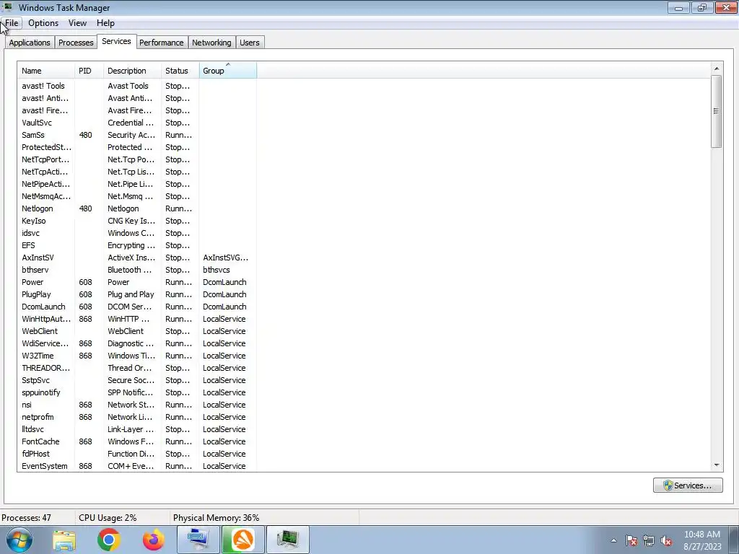Image resolution: width=739 pixels, height=554 pixels.
Task: Select the EventSystem service row
Action: 136,465
